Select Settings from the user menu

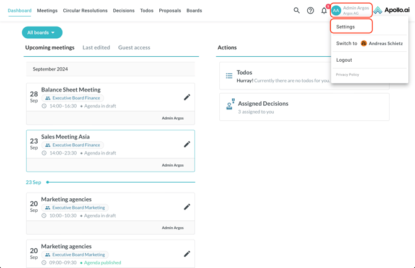click(x=346, y=27)
